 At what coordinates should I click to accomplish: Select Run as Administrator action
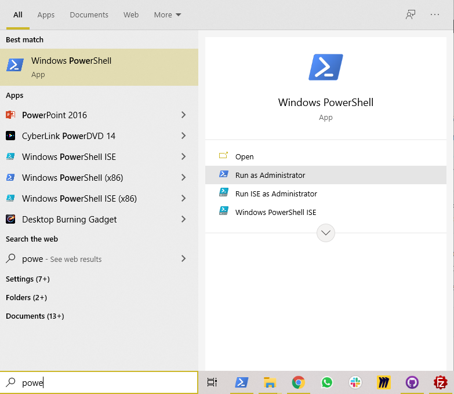click(x=326, y=175)
